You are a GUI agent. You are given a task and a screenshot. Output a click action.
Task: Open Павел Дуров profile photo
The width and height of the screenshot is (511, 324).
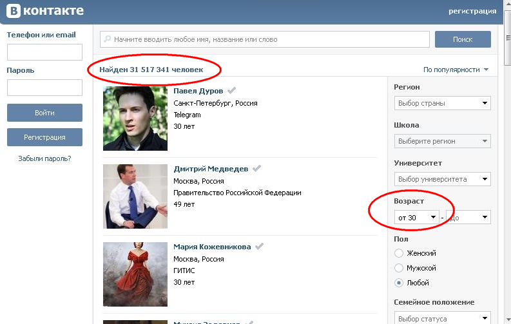(x=135, y=119)
